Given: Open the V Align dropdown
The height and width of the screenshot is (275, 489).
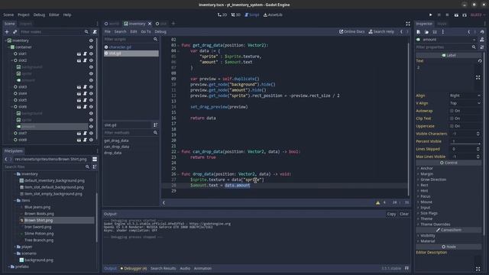Looking at the screenshot, I should pos(465,103).
